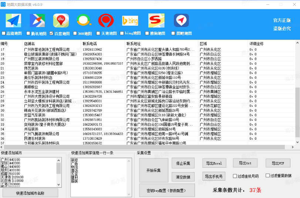The width and height of the screenshot is (300, 198).
Task: Enable the 360地图 checkbox
Action: pos(75,33)
